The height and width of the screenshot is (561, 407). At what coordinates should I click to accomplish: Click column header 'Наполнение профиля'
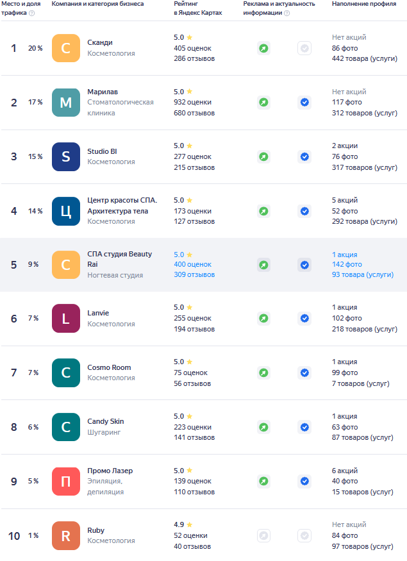364,4
